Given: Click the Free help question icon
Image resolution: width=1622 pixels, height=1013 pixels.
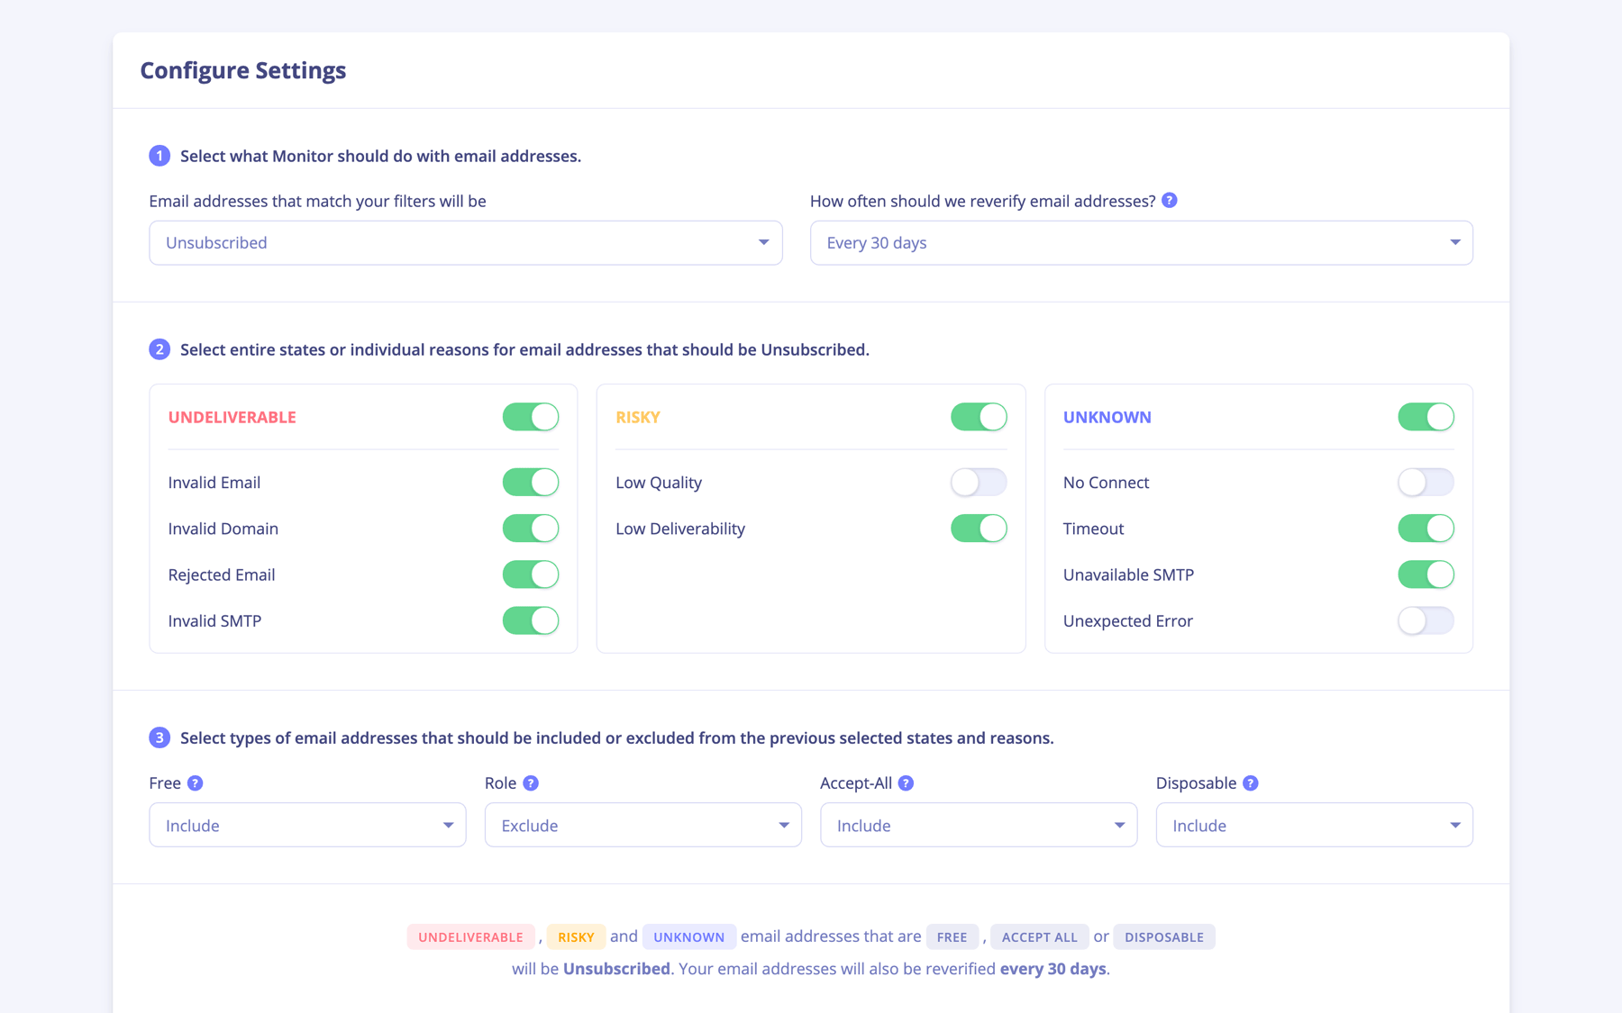Looking at the screenshot, I should tap(195, 783).
